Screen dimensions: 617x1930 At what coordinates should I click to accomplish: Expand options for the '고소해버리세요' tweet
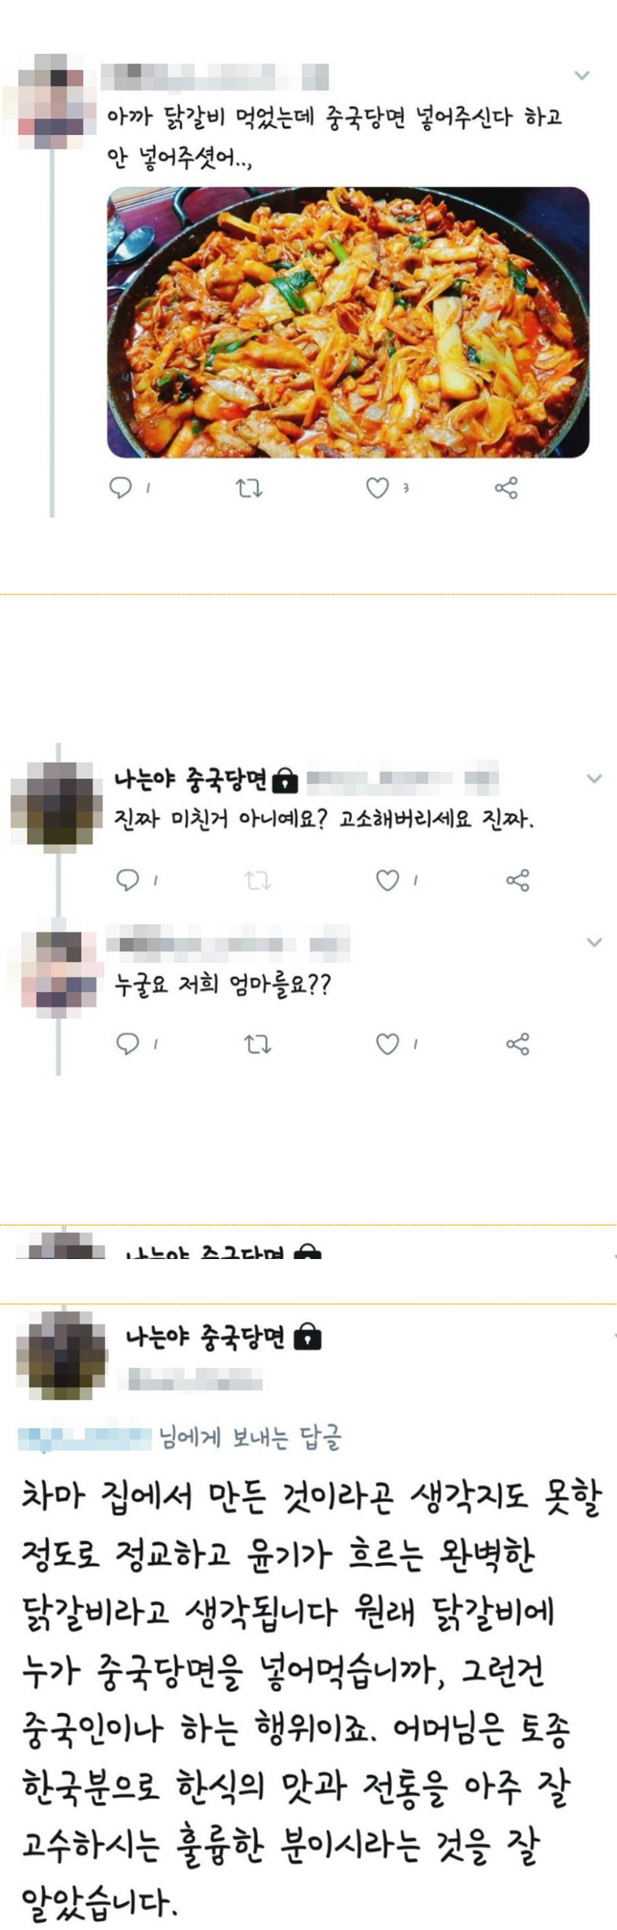594,778
